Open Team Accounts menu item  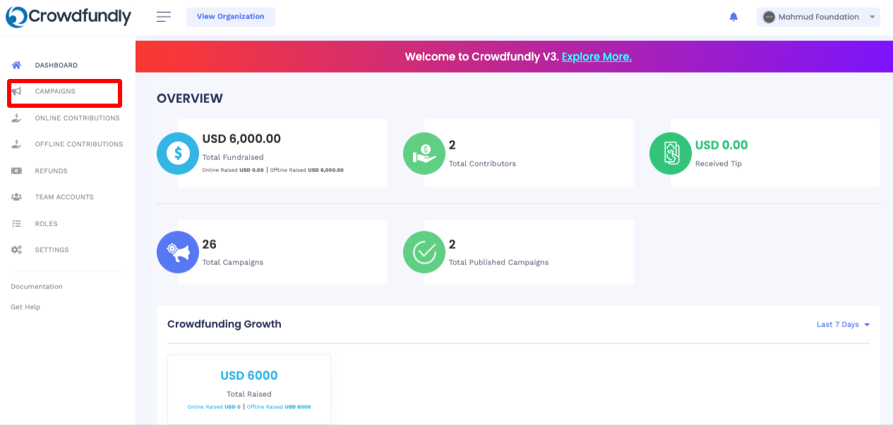pyautogui.click(x=64, y=197)
